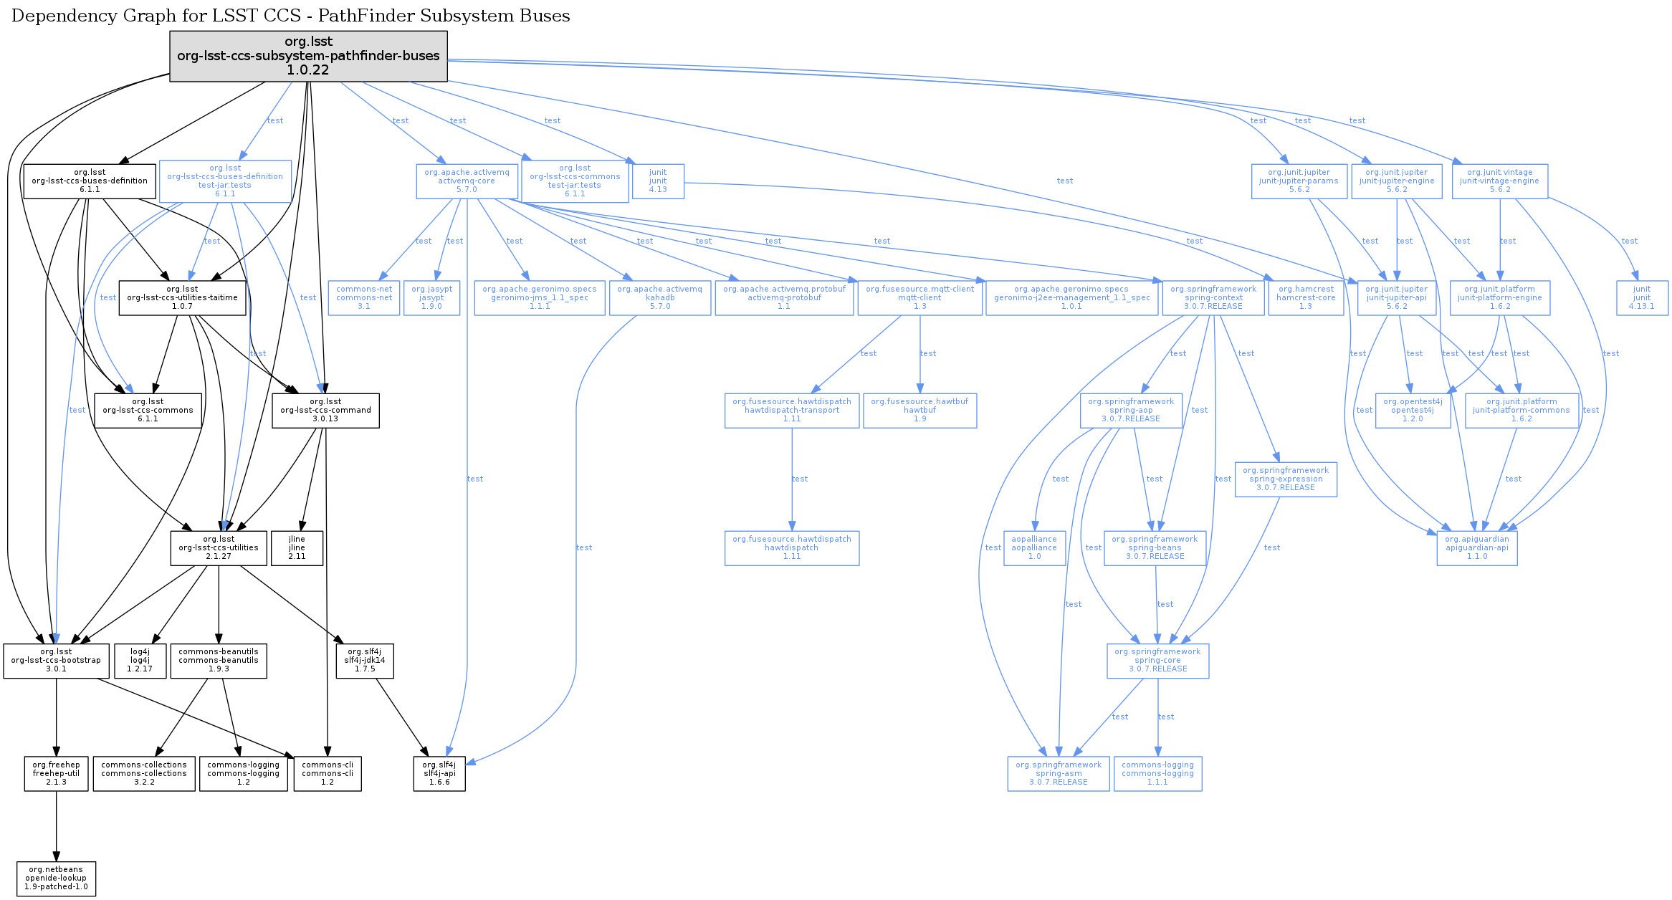This screenshot has width=1672, height=900.
Task: Click the commons-beanutils 1.9.3 node
Action: click(219, 661)
